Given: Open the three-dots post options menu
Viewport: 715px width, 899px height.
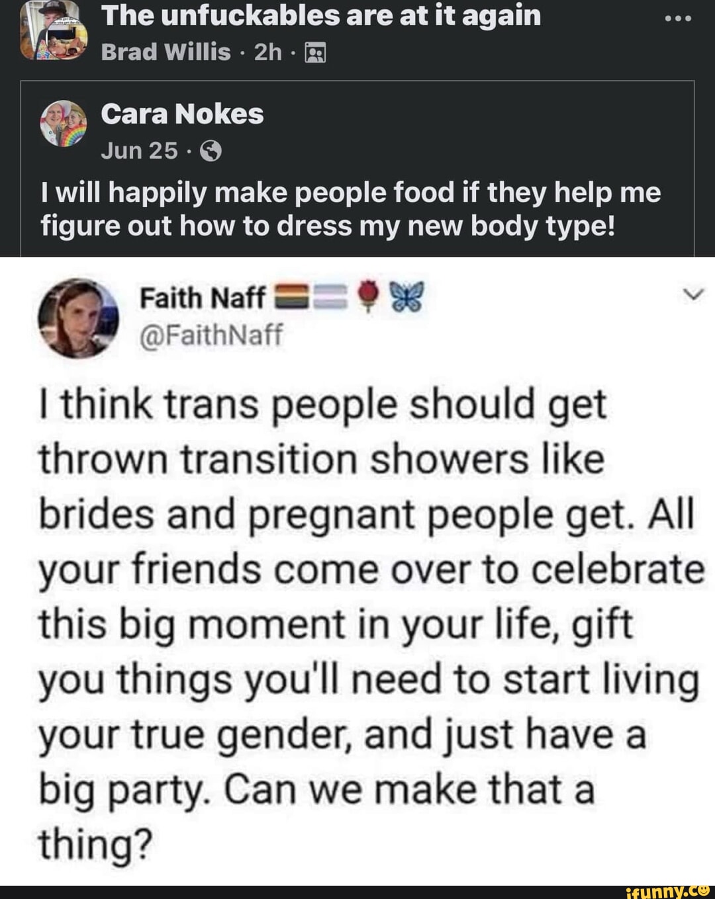Looking at the screenshot, I should [678, 19].
